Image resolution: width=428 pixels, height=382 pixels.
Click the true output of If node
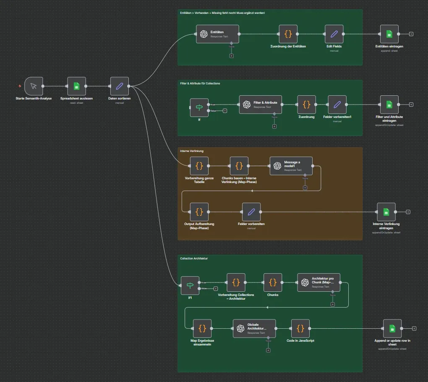209,105
